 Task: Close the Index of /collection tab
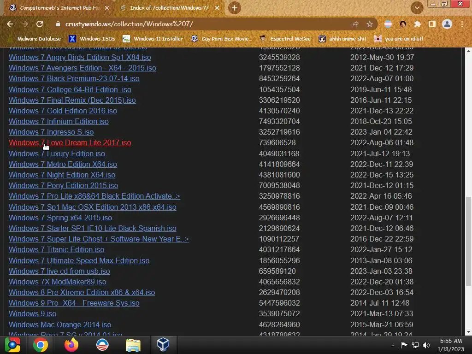[x=217, y=8]
